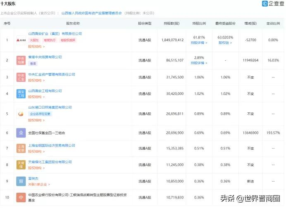Viewport: 286px width, 208px height.
Task: Click the 中国农业银行股份有限公司 fund name in row 10
Action: (x=77, y=197)
